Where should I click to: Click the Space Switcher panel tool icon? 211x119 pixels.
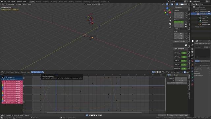(x=186, y=45)
